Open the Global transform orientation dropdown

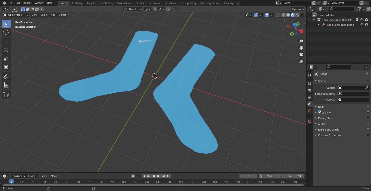133,9
